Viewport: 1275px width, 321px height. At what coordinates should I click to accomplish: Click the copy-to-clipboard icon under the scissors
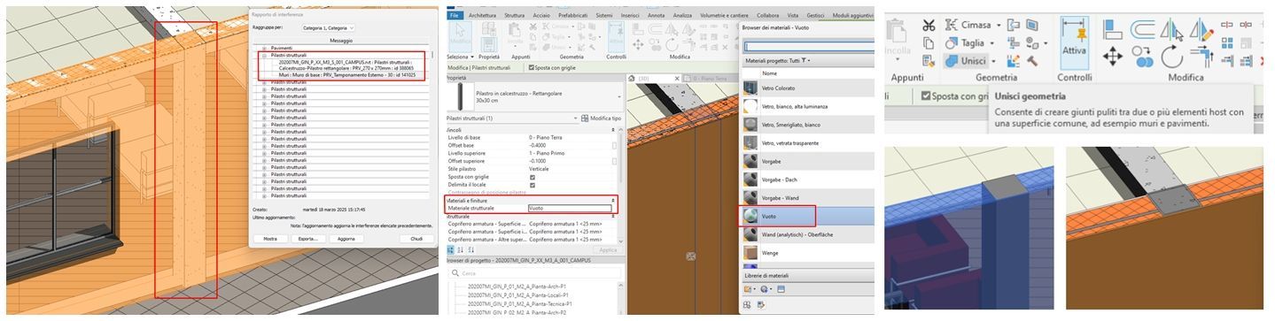(929, 42)
